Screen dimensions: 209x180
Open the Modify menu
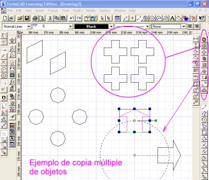pyautogui.click(x=78, y=10)
